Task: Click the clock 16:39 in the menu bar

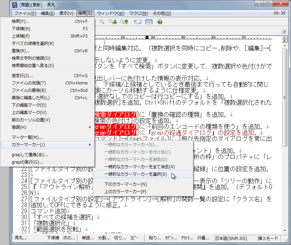Action: [x=279, y=13]
